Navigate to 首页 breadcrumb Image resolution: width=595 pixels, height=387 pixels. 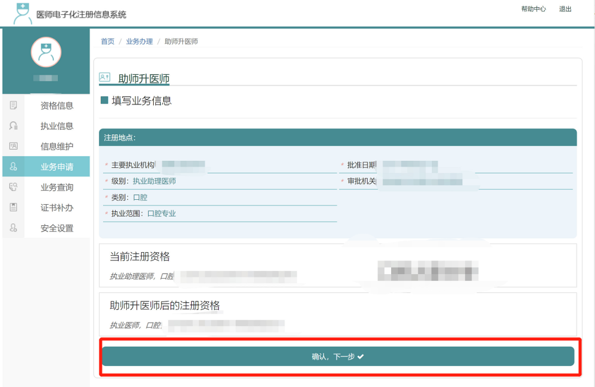[107, 42]
